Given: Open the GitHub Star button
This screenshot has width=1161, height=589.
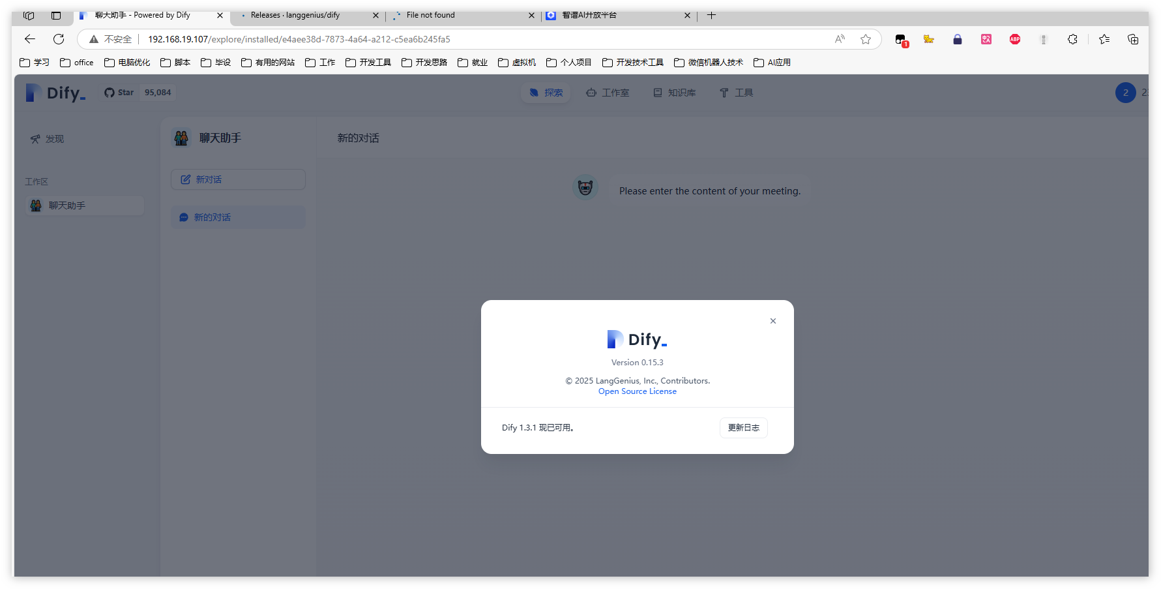Looking at the screenshot, I should tap(119, 93).
